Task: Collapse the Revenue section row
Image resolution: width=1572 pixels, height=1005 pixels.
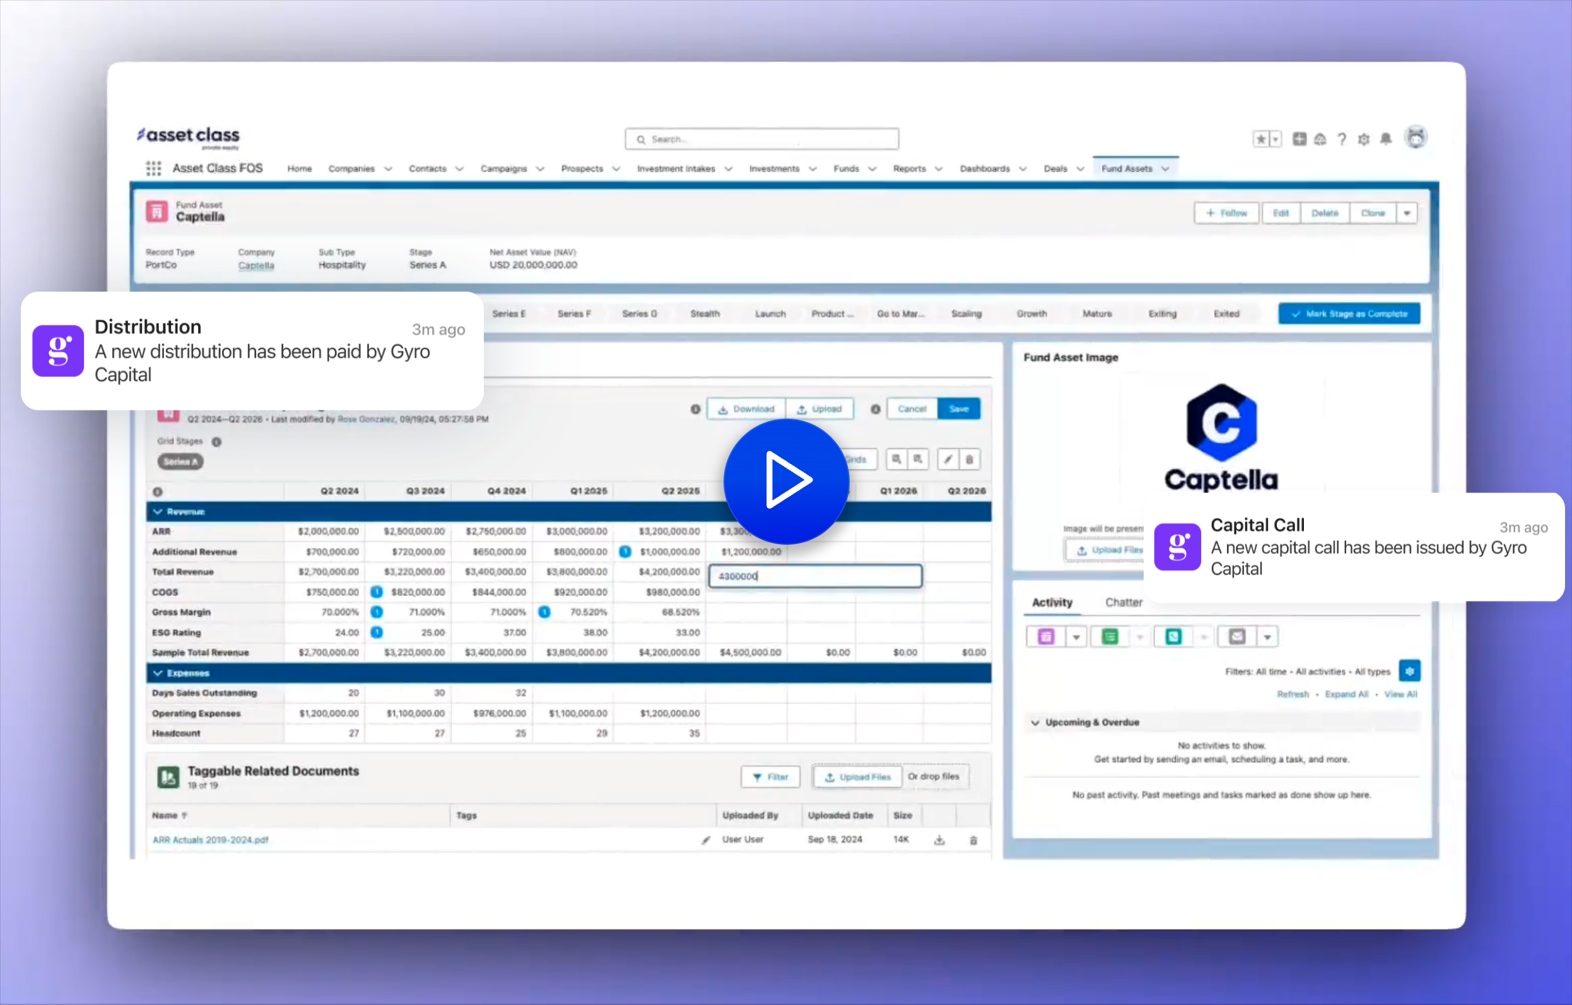Action: [x=158, y=511]
